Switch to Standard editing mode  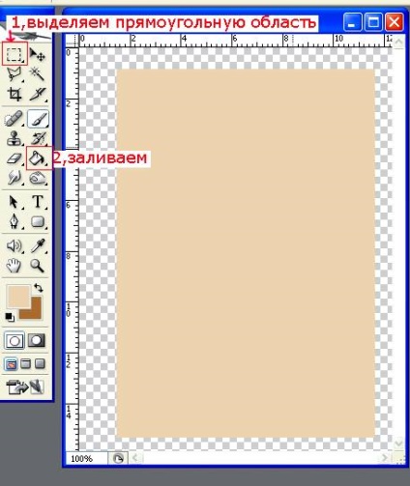click(x=15, y=340)
